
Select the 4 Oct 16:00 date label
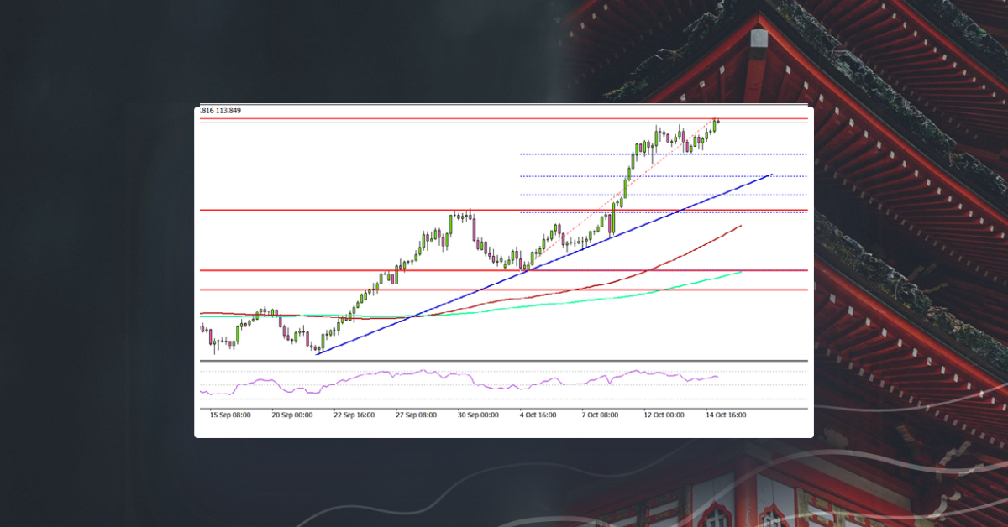pos(538,413)
